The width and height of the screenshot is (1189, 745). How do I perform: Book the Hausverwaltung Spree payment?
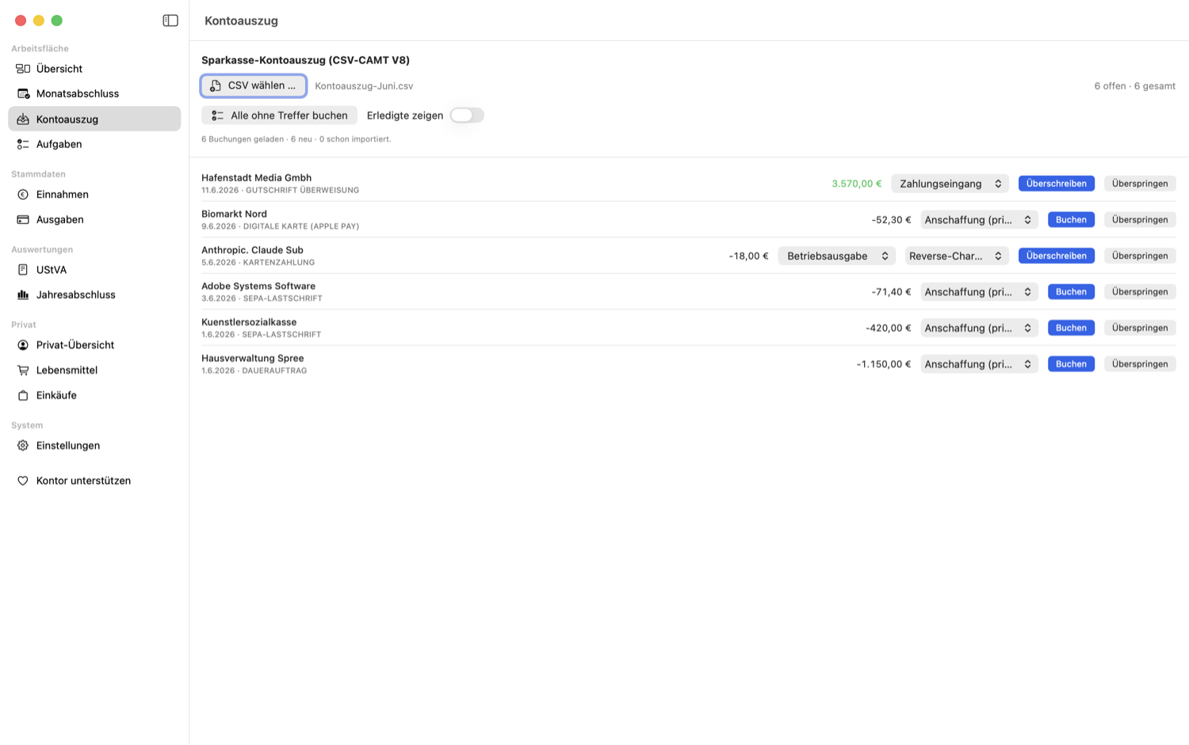click(1071, 364)
